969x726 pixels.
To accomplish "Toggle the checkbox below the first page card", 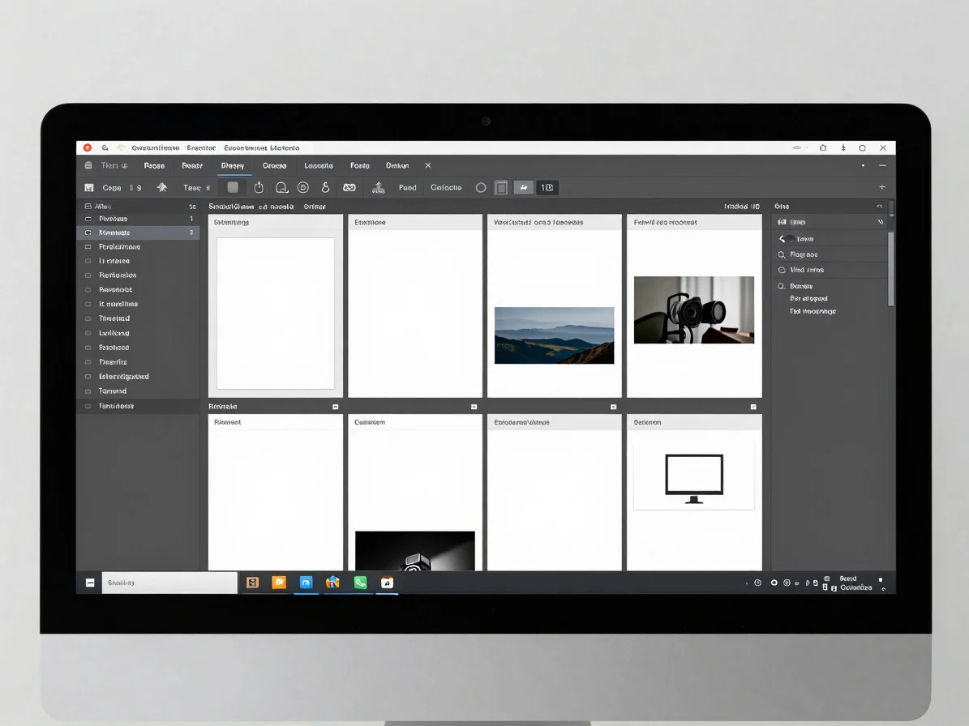I will pos(336,407).
